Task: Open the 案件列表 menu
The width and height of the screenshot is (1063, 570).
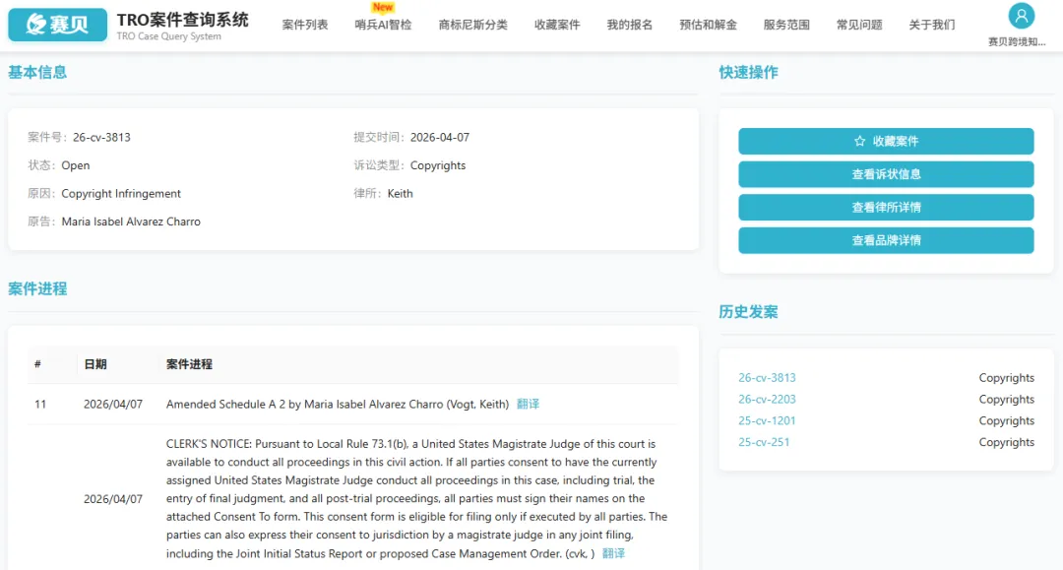Action: click(305, 25)
